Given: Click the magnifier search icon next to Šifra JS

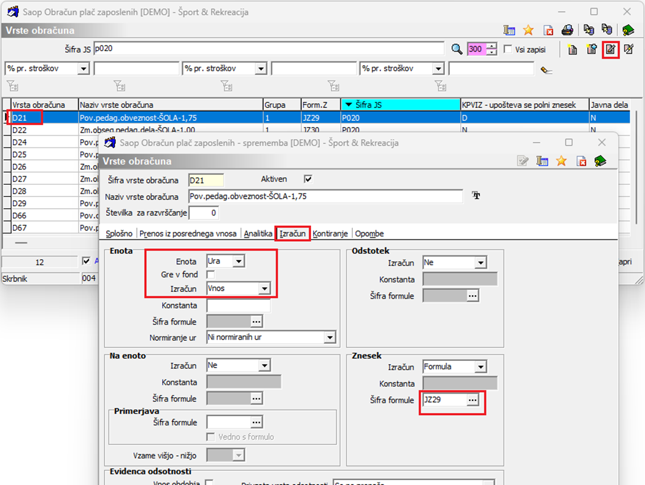Looking at the screenshot, I should coord(457,49).
